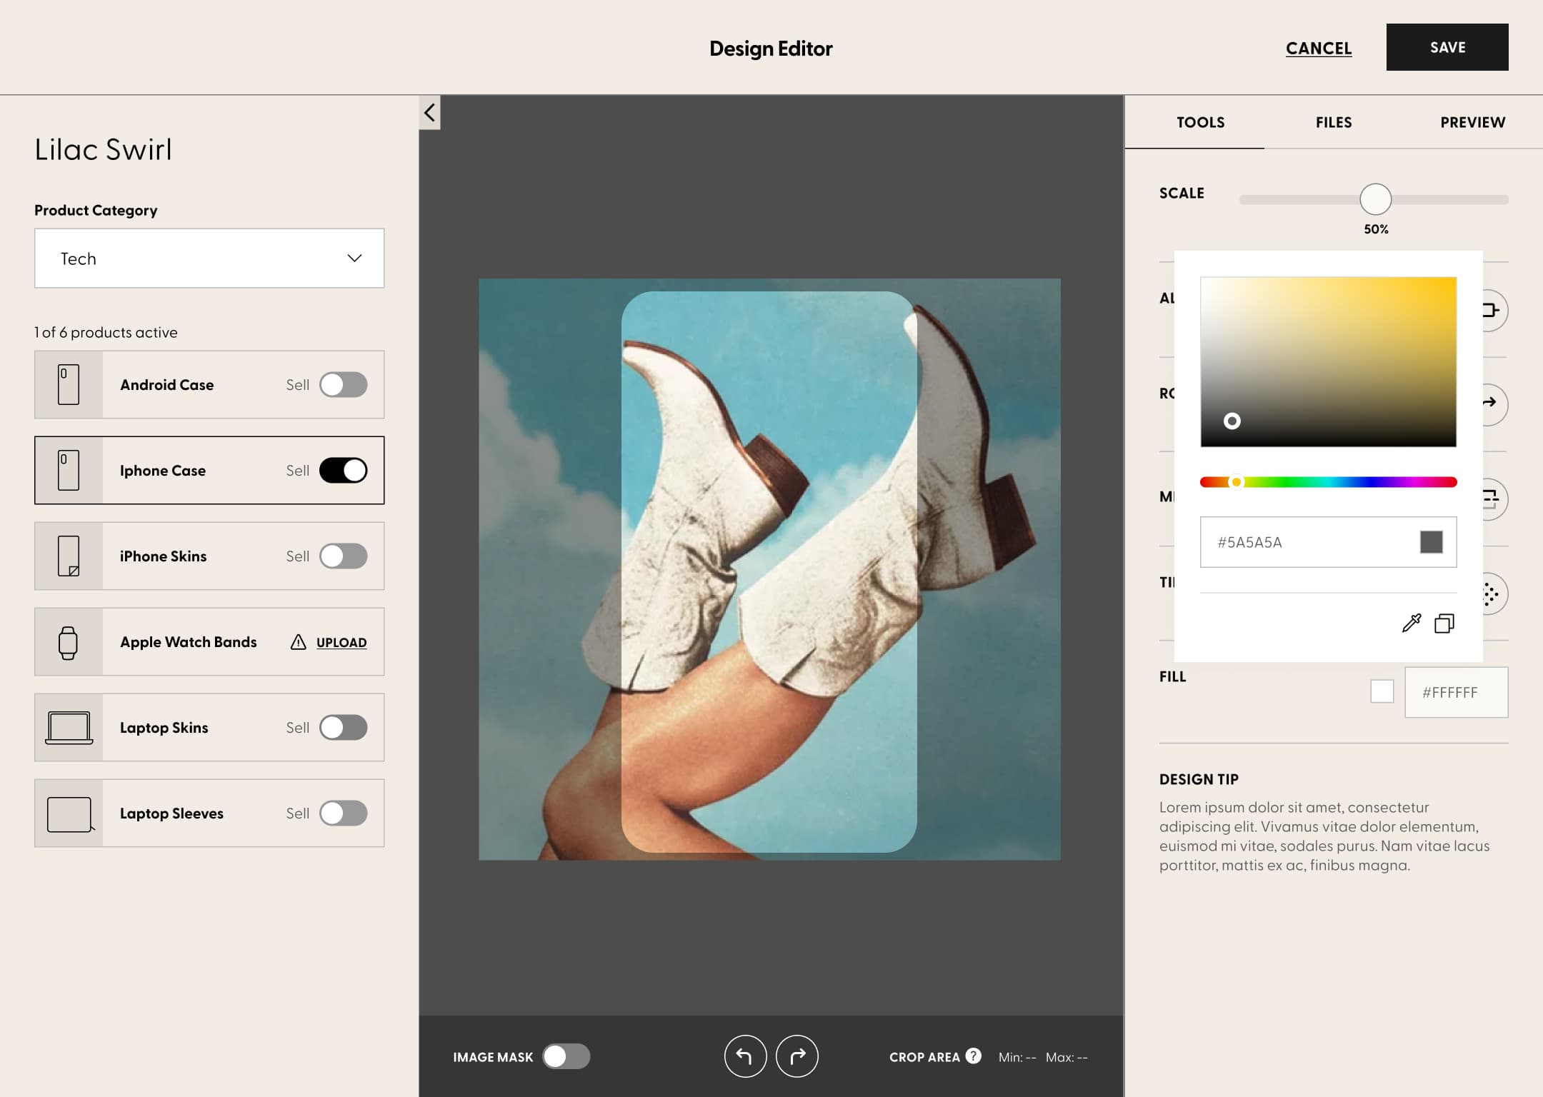Viewport: 1543px width, 1097px height.
Task: Click the copy color icon
Action: coord(1444,623)
